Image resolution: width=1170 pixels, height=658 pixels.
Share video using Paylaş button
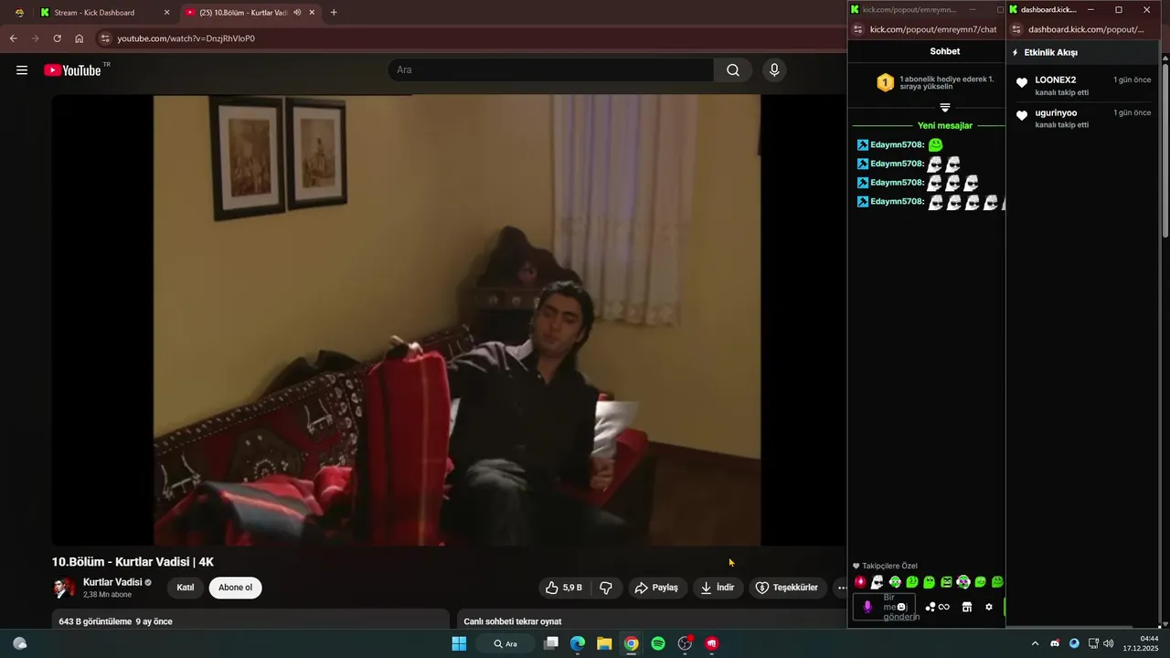[657, 588]
